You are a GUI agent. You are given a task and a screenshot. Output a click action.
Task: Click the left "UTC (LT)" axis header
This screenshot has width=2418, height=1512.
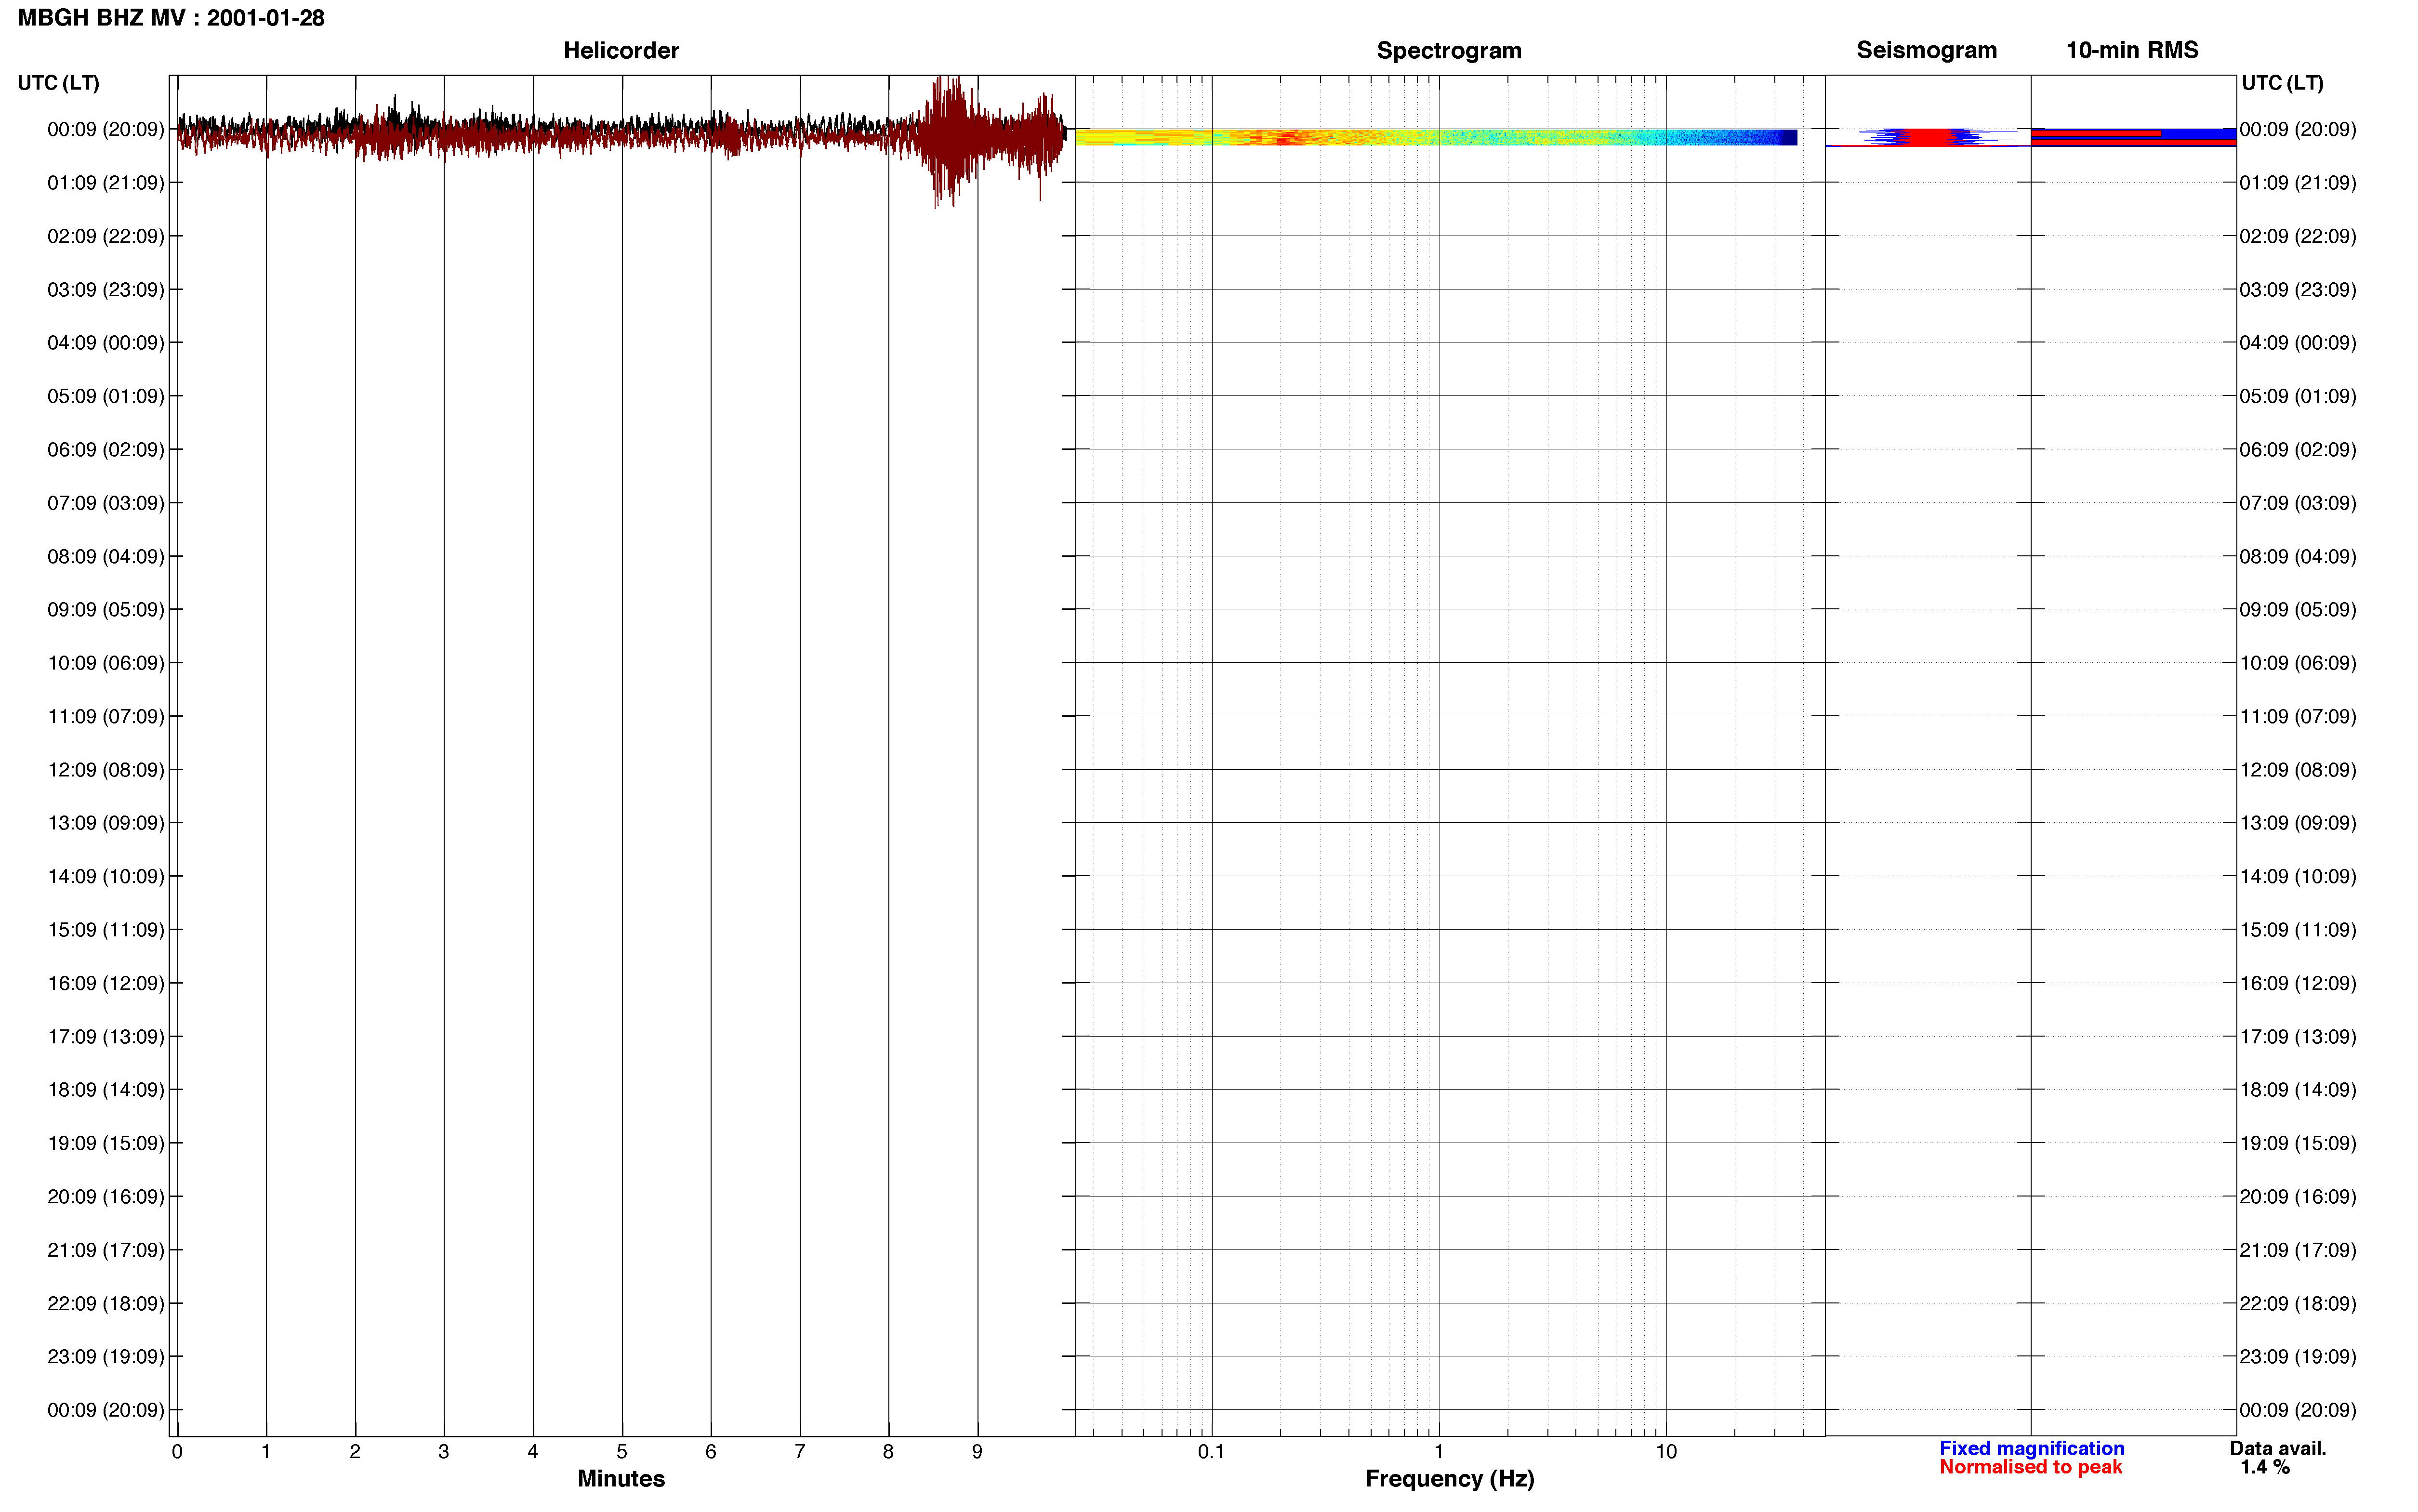click(58, 83)
